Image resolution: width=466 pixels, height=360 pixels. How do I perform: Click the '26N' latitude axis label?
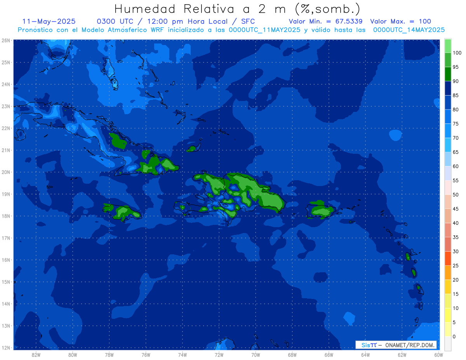click(x=5, y=40)
